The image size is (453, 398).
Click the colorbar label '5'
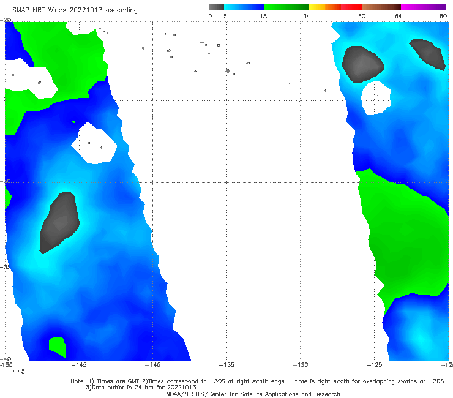tap(225, 16)
